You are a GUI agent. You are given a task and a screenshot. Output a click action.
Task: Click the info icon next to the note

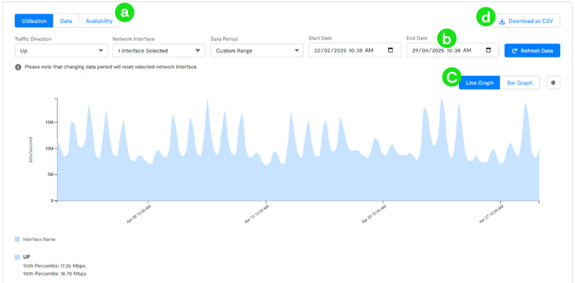18,67
